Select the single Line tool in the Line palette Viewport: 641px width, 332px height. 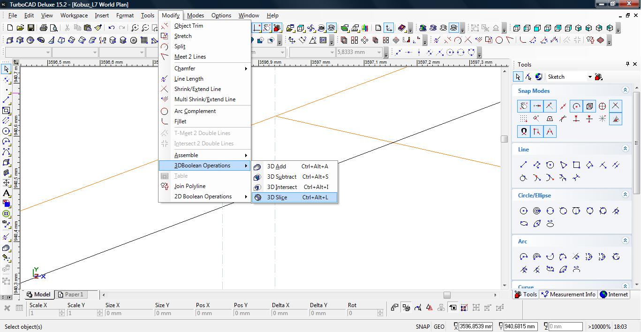click(x=524, y=165)
